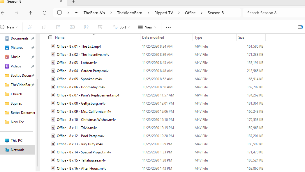Select Network in navigation pane
The image size is (305, 172).
pyautogui.click(x=18, y=150)
